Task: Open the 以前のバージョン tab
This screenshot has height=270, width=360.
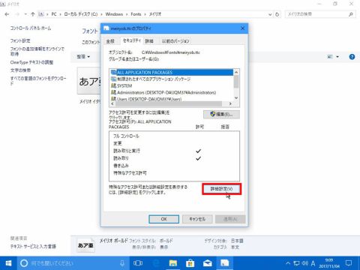Action: tap(175, 41)
